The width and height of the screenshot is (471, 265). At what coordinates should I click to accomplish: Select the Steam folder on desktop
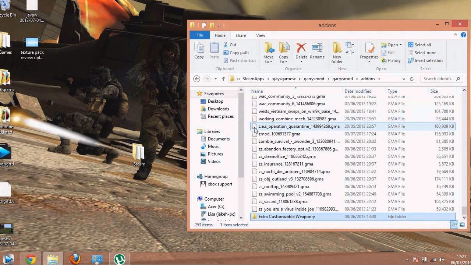click(x=139, y=155)
